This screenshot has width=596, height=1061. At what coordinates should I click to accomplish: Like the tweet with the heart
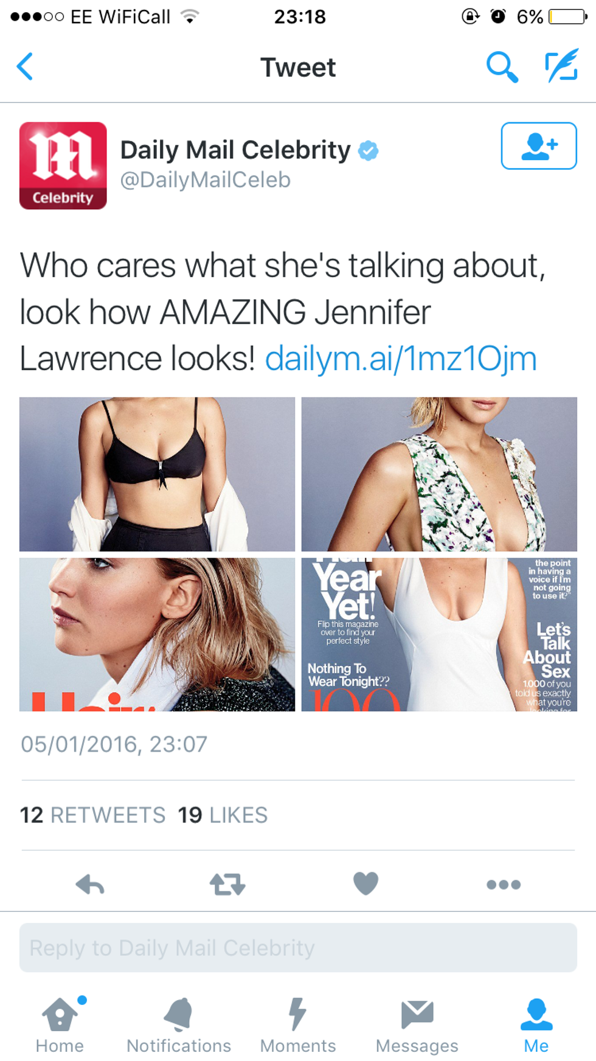[366, 883]
